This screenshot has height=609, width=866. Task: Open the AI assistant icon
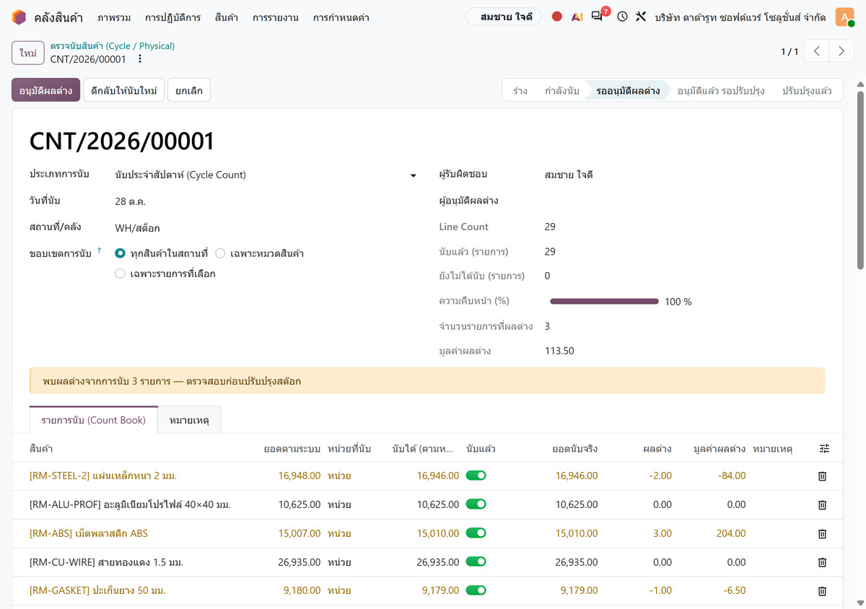click(577, 17)
